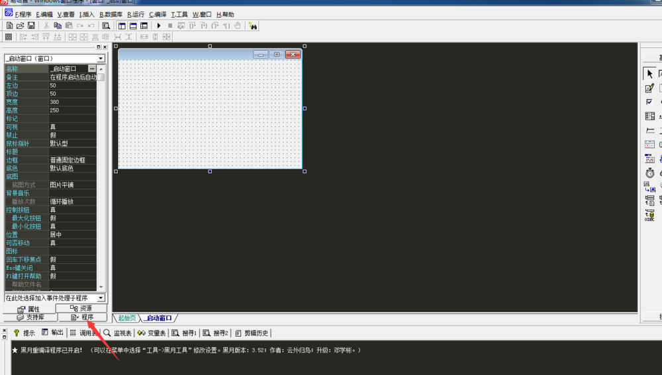Image resolution: width=662 pixels, height=375 pixels.
Task: Open the I.插入 menu
Action: click(87, 15)
